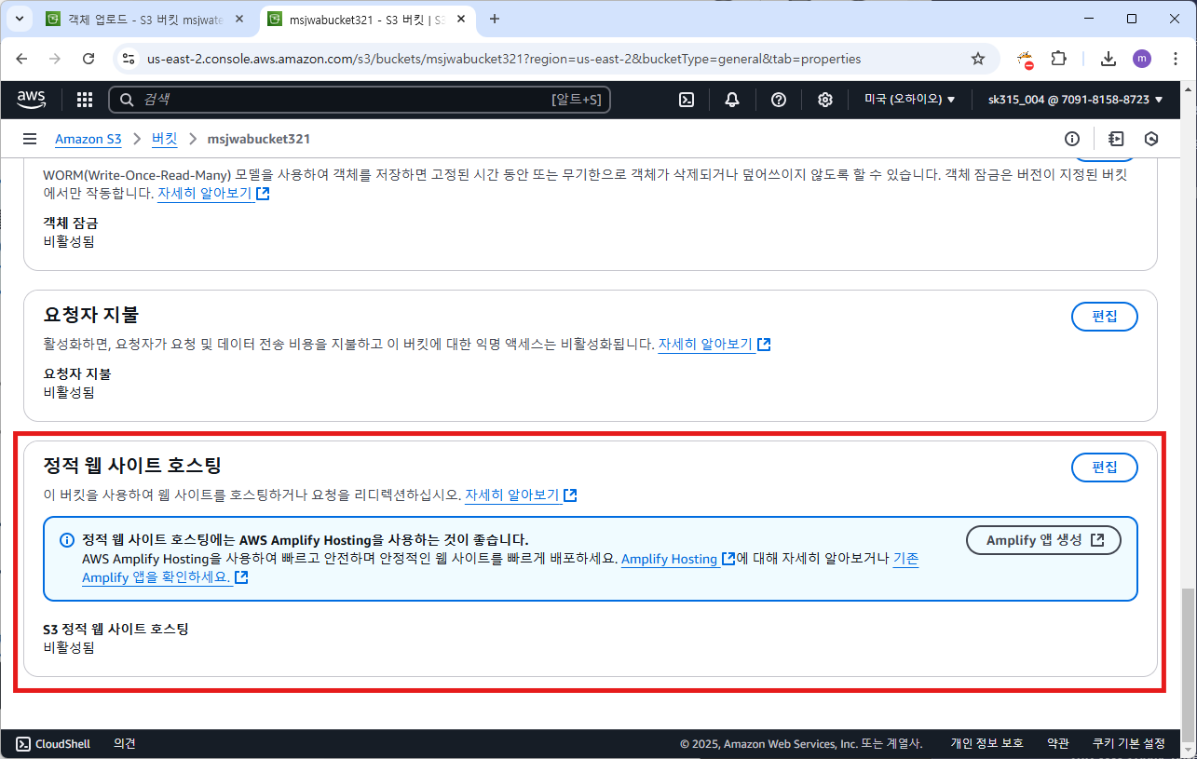Open the tab search chevron
The width and height of the screenshot is (1197, 759).
tap(19, 19)
